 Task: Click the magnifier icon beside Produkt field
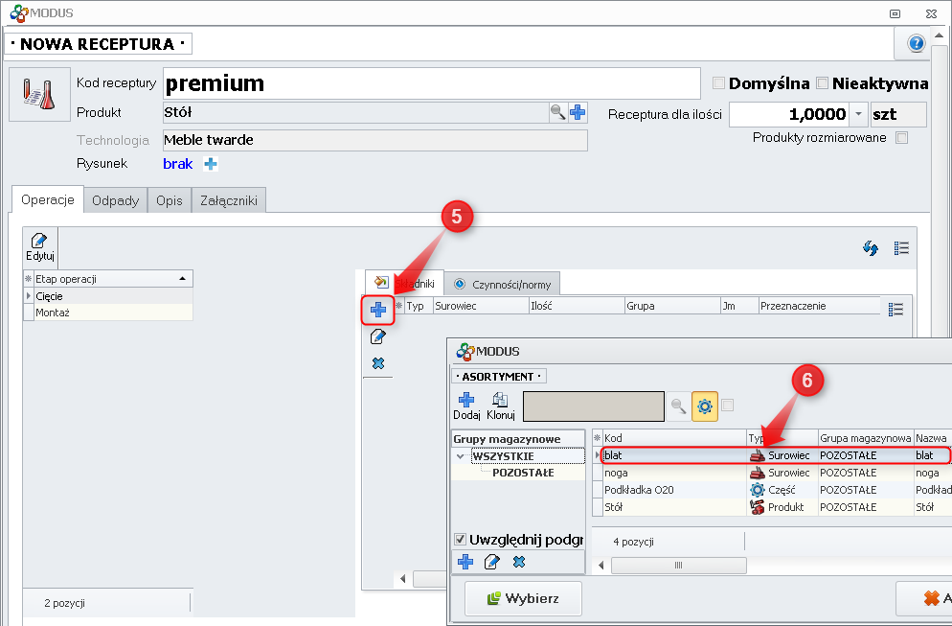click(x=557, y=112)
